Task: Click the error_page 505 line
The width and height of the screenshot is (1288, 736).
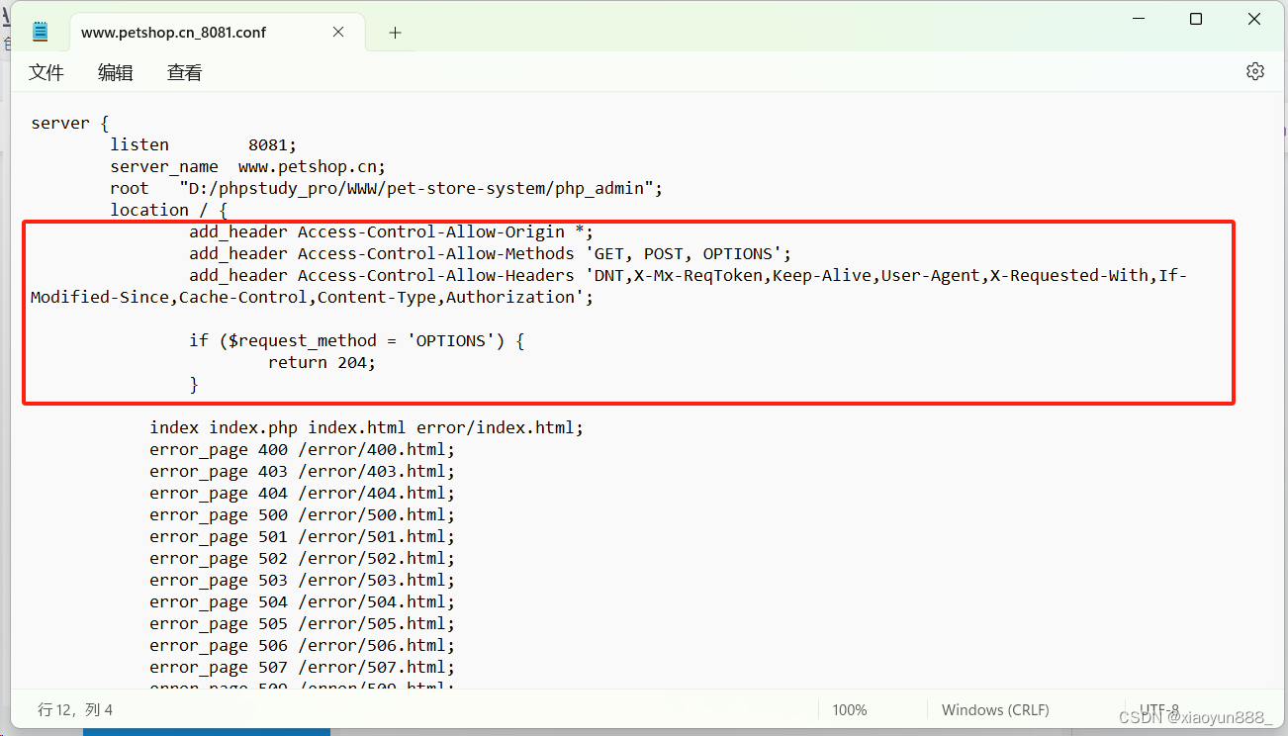Action: click(x=302, y=623)
